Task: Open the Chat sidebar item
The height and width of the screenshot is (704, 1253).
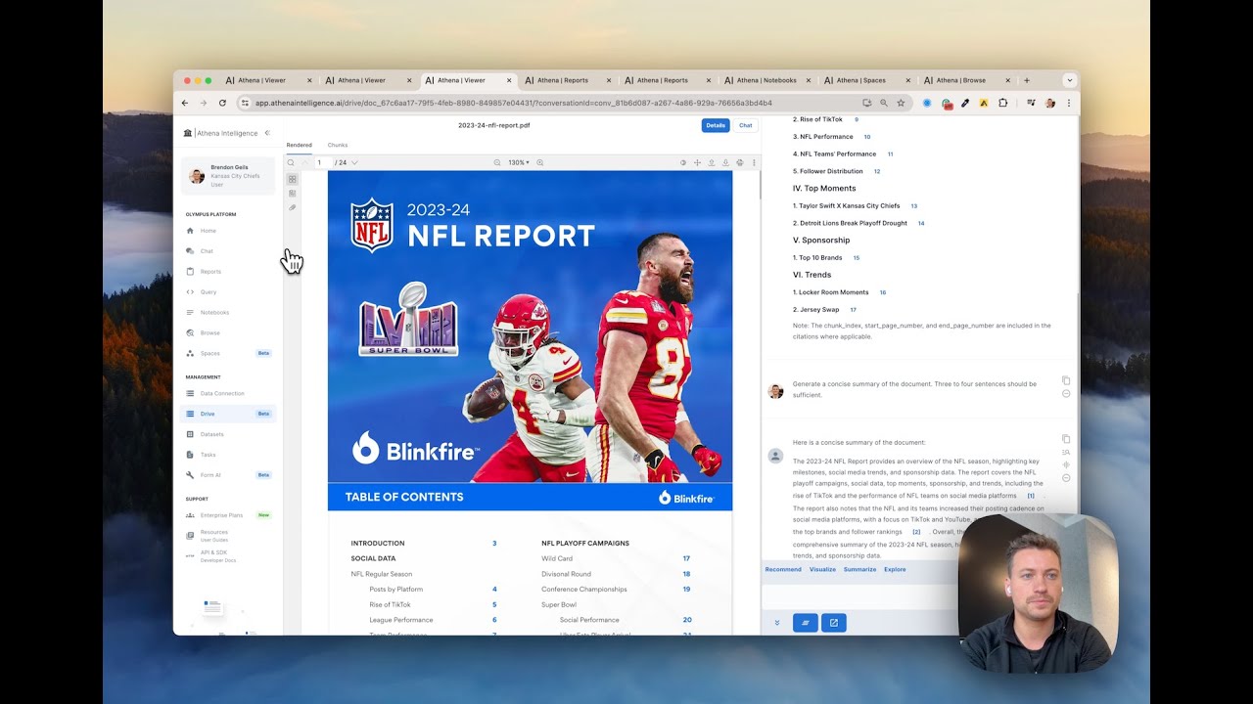Action: [229, 251]
